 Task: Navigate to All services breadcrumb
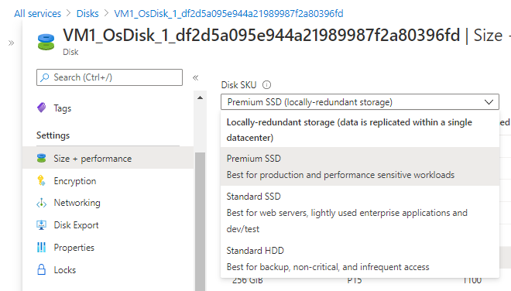[37, 14]
